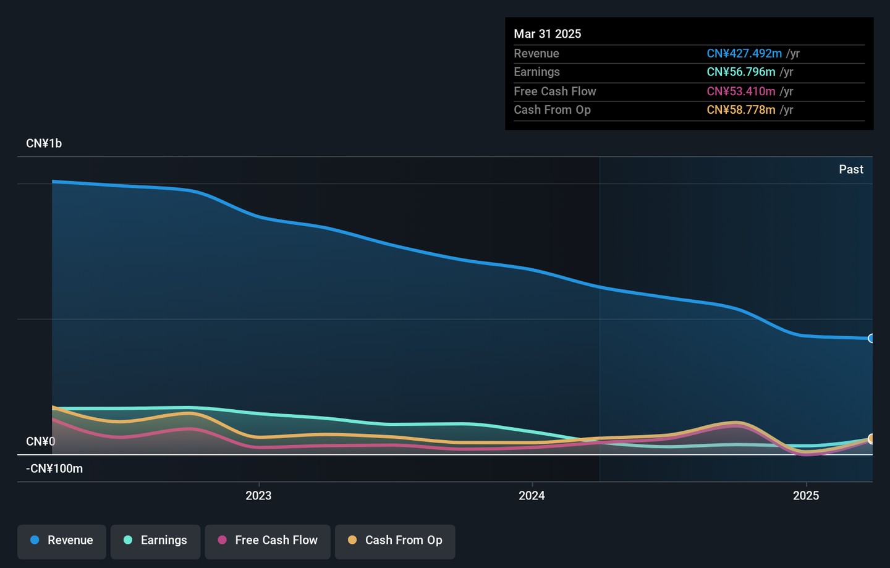Select the 2024 x-axis label

(x=532, y=496)
